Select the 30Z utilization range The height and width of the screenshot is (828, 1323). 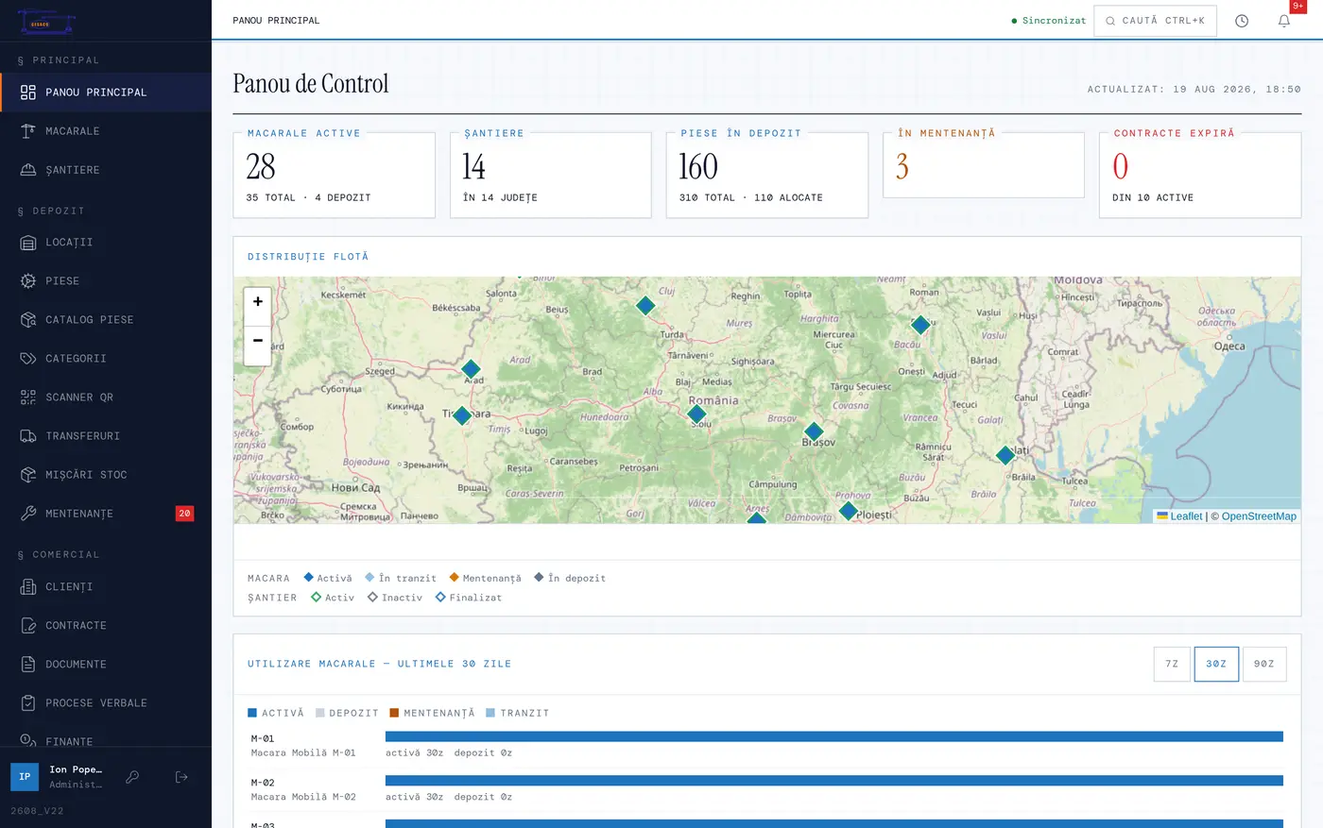click(x=1216, y=664)
